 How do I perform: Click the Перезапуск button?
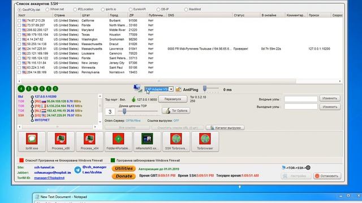173,99
